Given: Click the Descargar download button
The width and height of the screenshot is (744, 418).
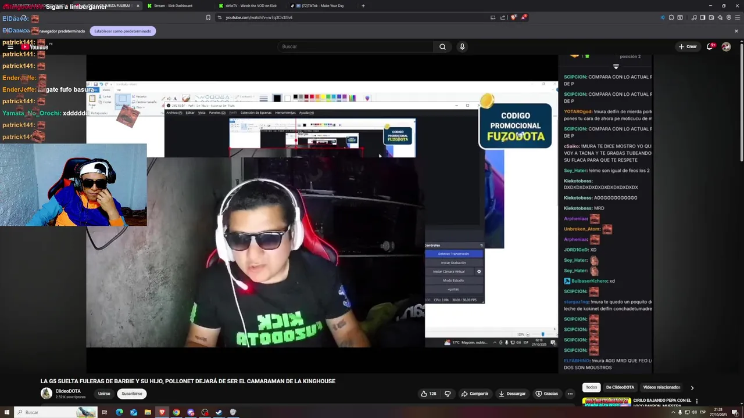Looking at the screenshot, I should [512, 394].
